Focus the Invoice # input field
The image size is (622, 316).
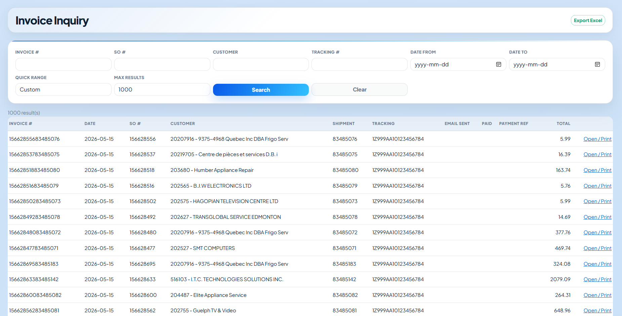coord(63,64)
